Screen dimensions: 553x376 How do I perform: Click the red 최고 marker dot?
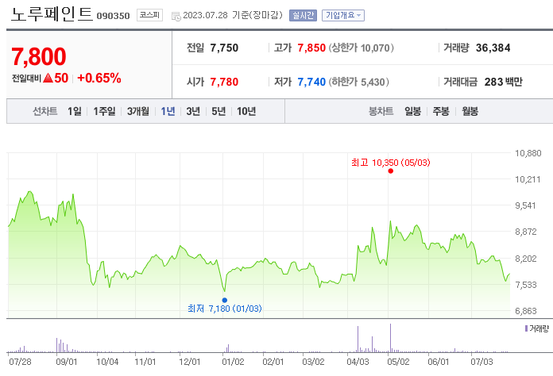click(390, 171)
